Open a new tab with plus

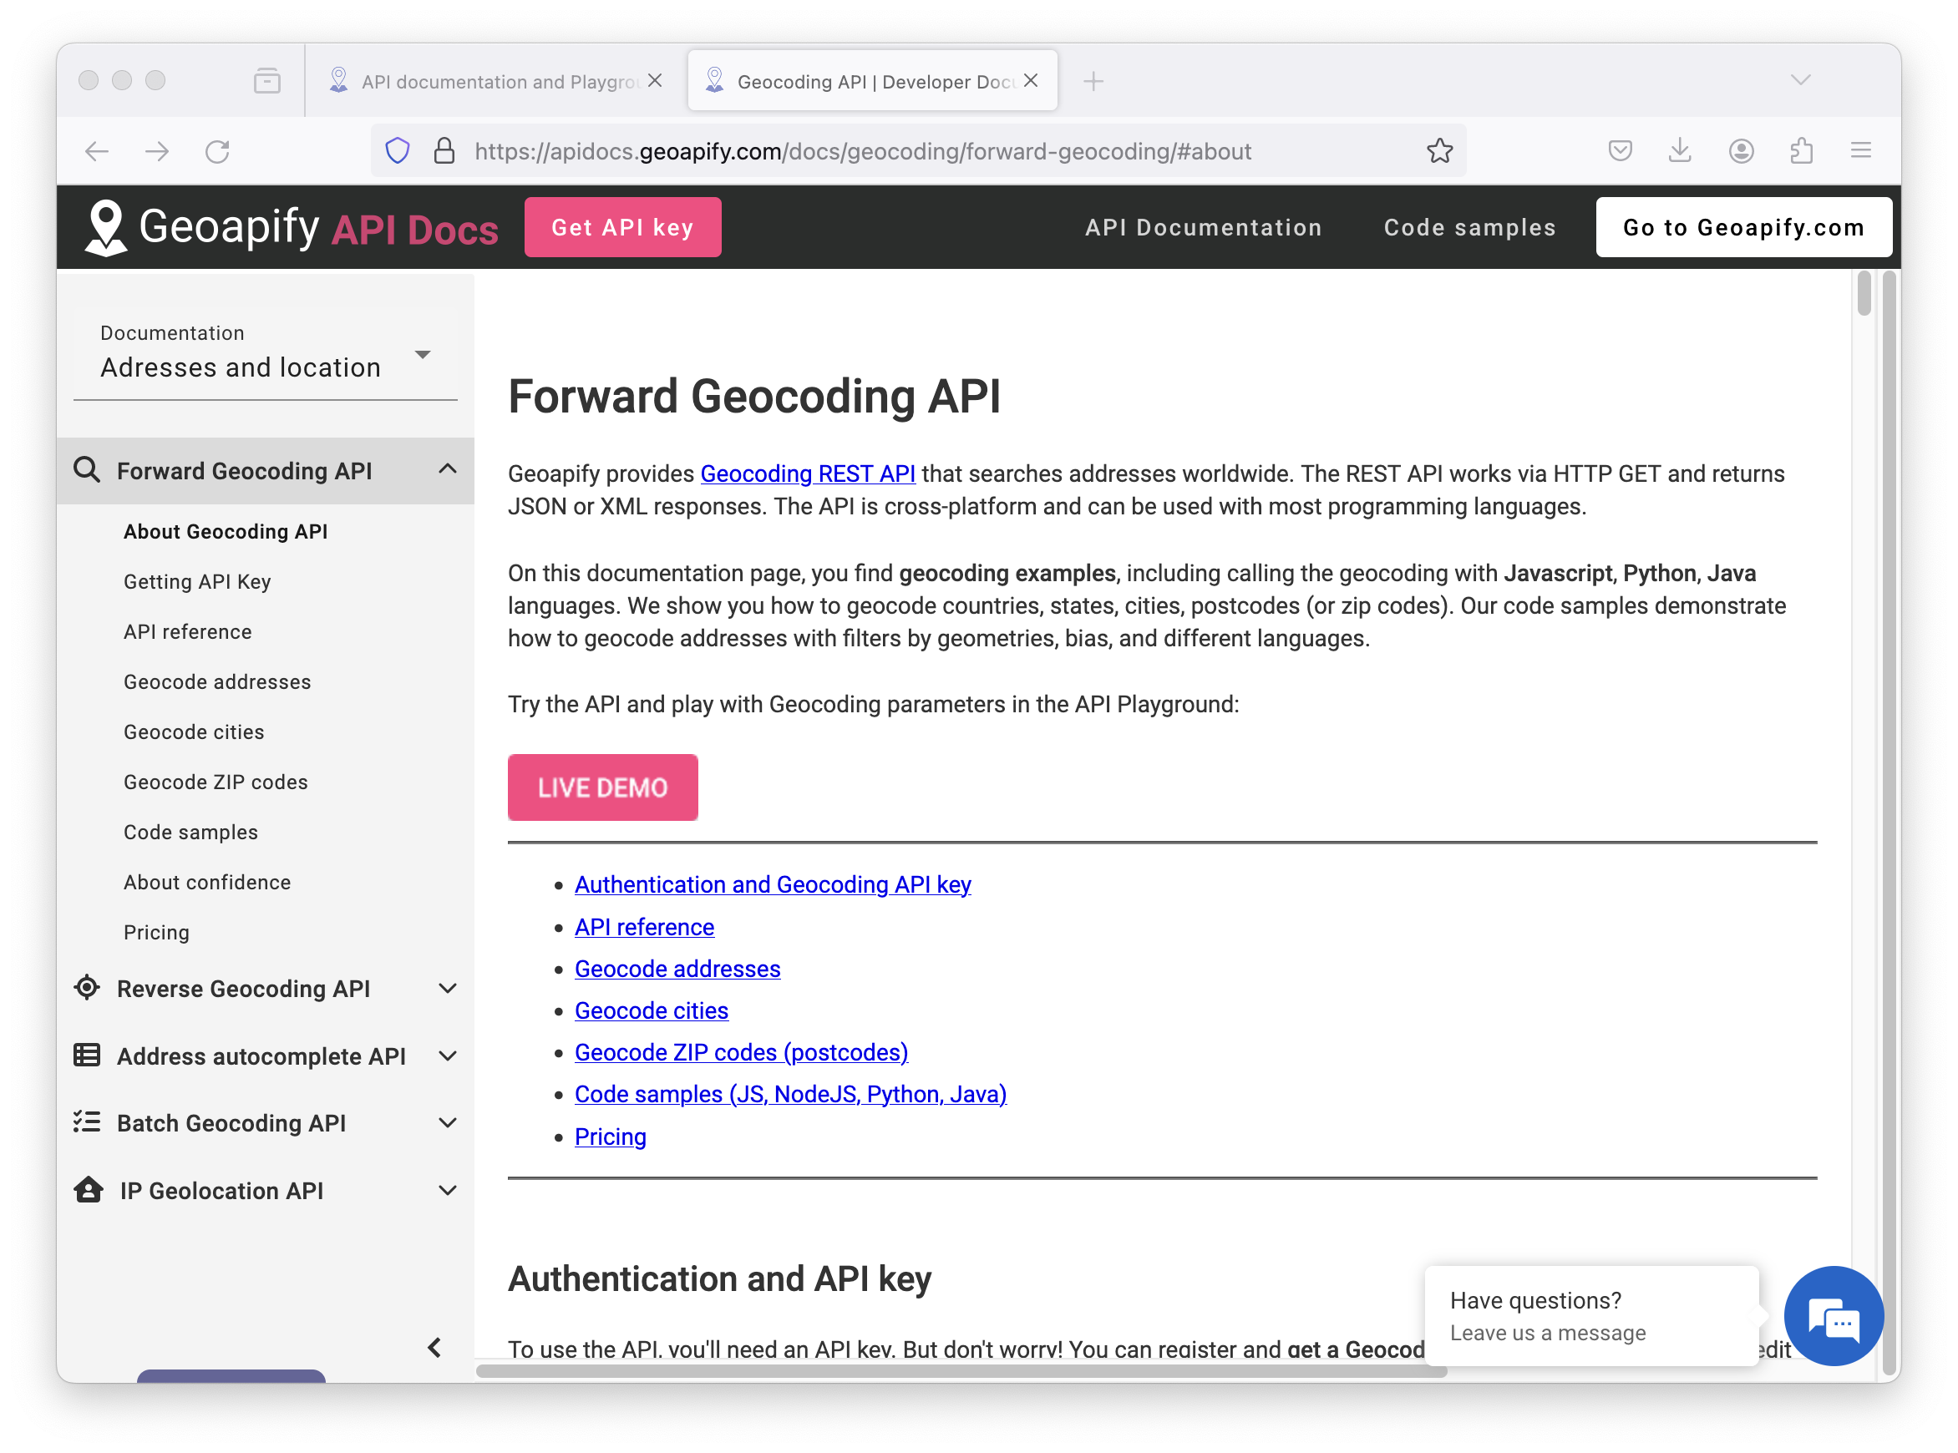point(1093,81)
